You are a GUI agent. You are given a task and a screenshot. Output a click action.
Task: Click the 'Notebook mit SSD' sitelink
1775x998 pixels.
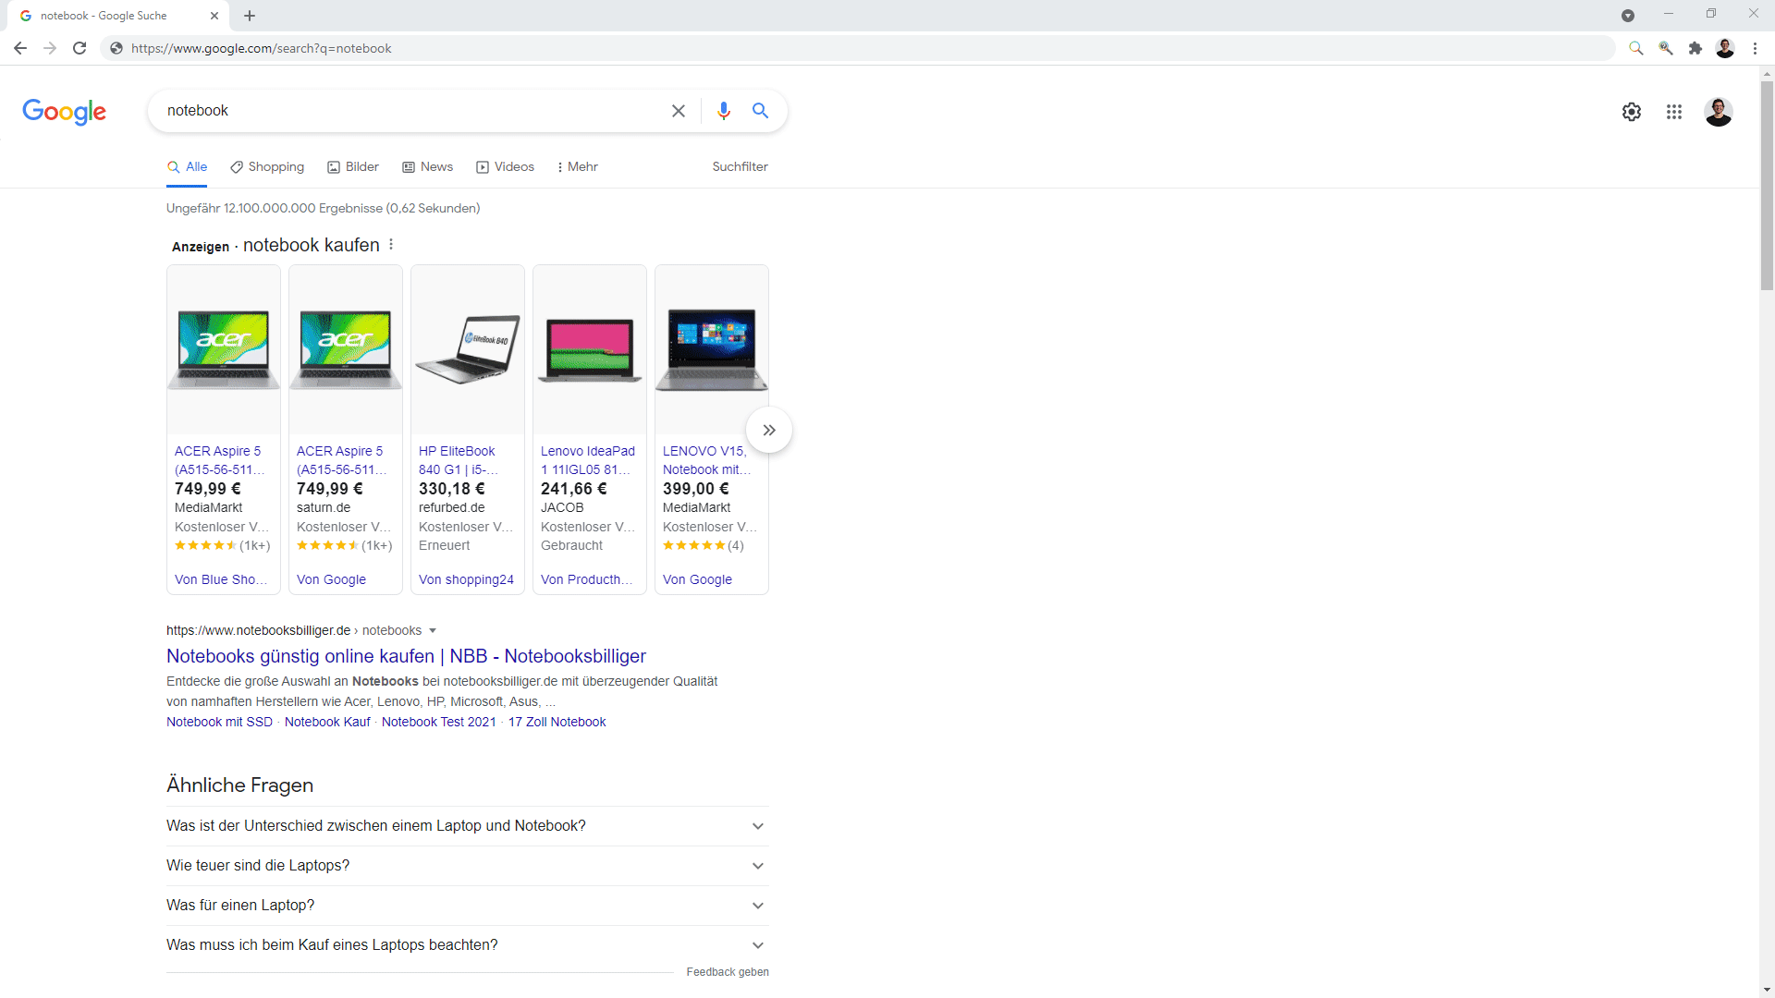coord(219,722)
